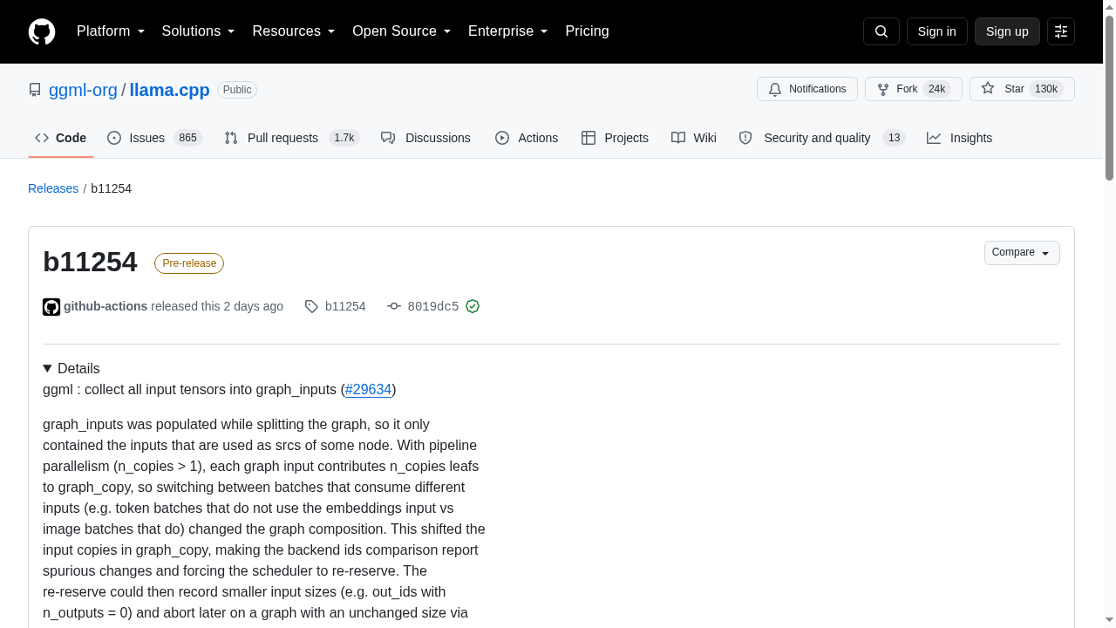Go to the GitHub homepage logo
The width and height of the screenshot is (1116, 628).
point(42,31)
